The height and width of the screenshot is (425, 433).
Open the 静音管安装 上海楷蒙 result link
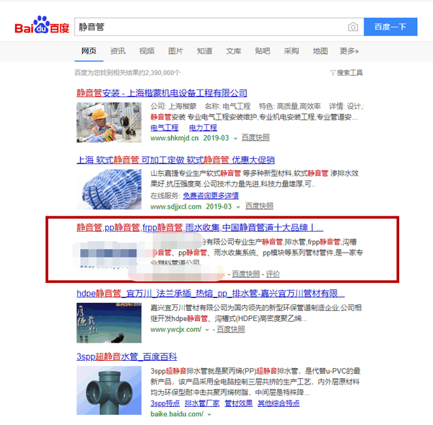tap(162, 93)
